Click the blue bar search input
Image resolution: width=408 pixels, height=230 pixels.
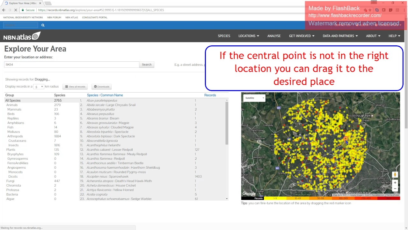click(x=21, y=25)
